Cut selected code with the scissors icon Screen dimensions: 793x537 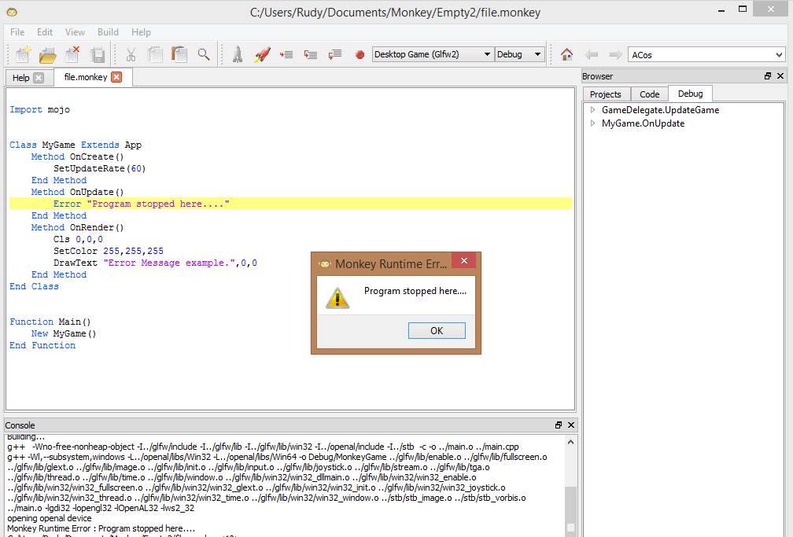(131, 54)
